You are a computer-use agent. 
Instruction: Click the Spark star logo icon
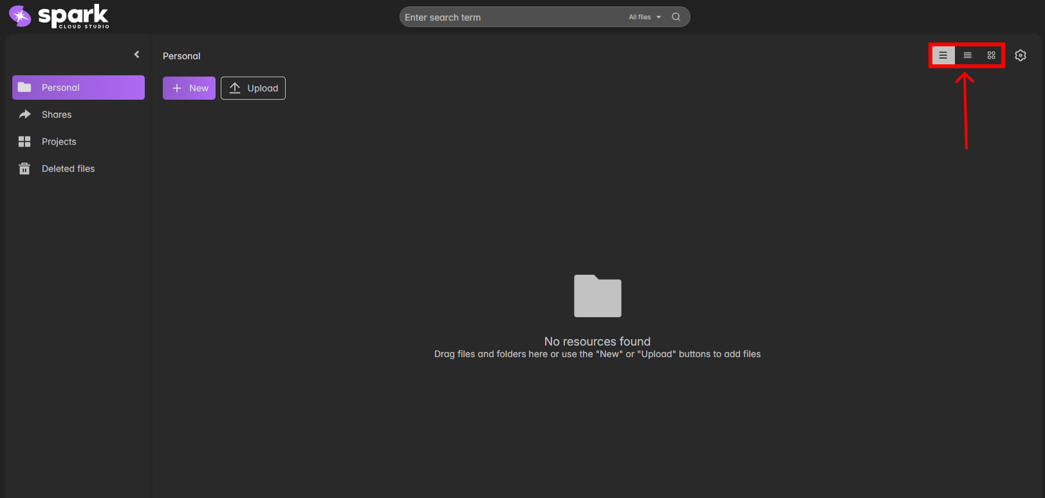point(20,16)
